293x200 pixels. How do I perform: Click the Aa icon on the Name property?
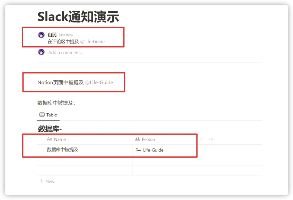49,139
